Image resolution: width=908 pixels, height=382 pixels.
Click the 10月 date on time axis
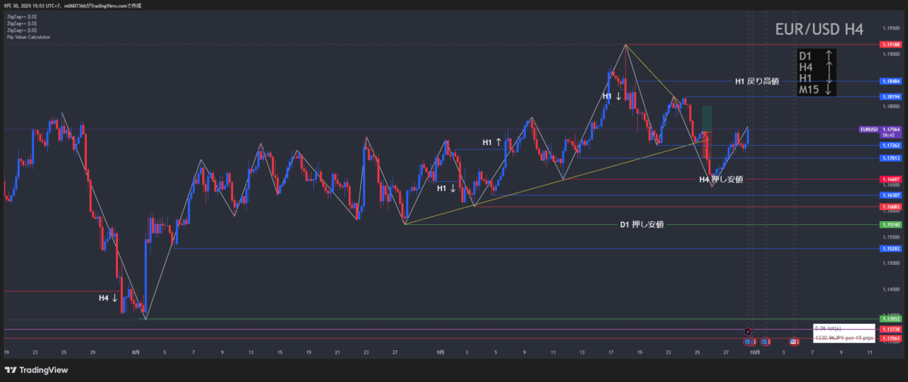(x=754, y=353)
